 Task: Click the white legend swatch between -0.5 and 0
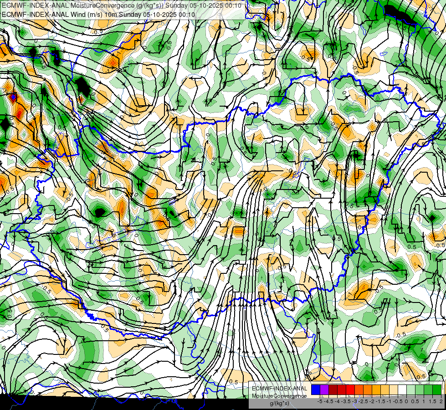coord(402,389)
